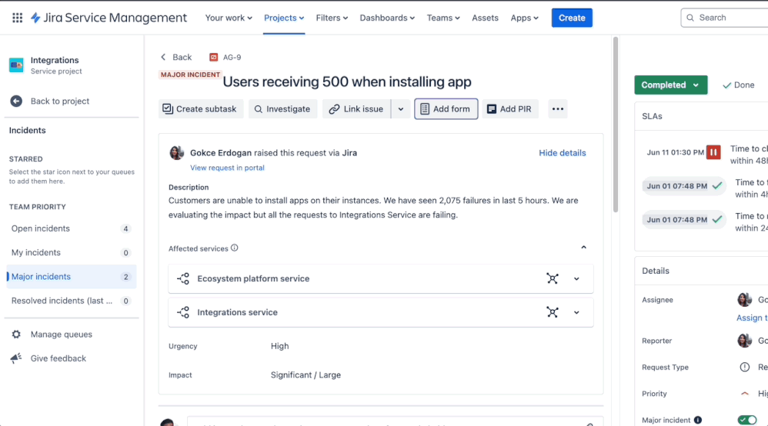Open View request in portal link

click(227, 168)
